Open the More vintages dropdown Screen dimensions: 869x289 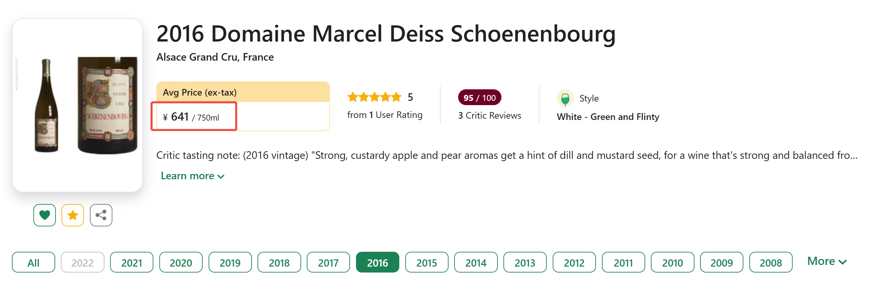click(x=826, y=261)
